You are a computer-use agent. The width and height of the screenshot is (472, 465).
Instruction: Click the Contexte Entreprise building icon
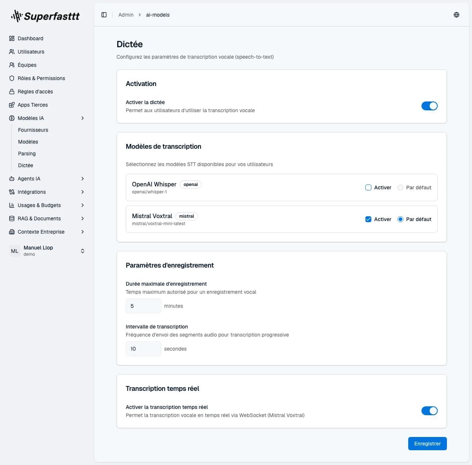click(x=12, y=232)
